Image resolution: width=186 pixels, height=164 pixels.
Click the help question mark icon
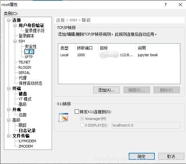pyautogui.click(x=166, y=5)
